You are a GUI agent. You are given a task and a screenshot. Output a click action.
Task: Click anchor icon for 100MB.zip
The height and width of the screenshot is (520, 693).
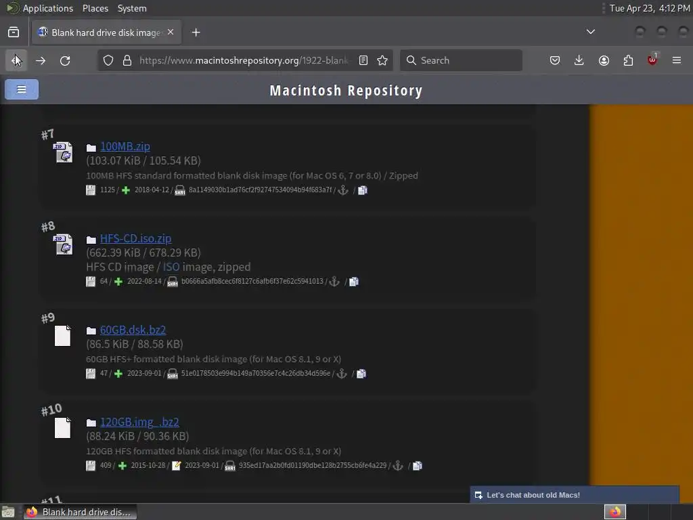pyautogui.click(x=343, y=190)
